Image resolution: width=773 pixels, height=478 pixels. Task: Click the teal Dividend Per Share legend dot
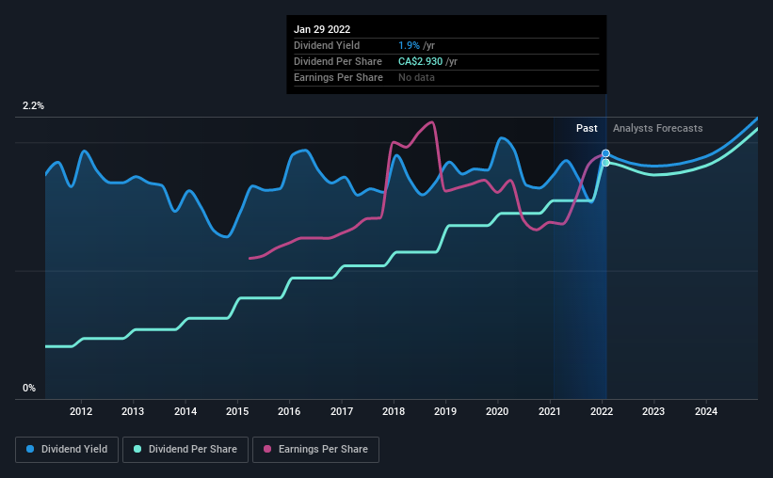point(137,449)
